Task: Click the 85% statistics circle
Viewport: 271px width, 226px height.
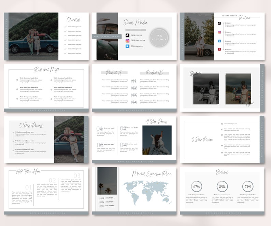Action: coord(222,187)
